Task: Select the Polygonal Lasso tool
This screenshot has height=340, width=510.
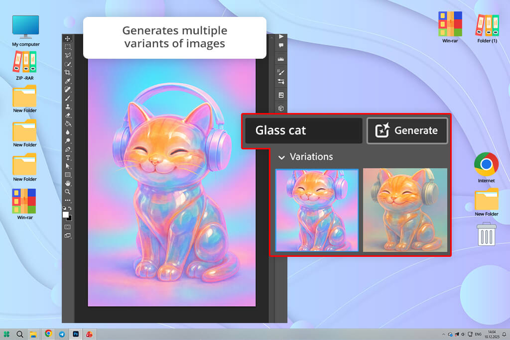Action: (x=68, y=56)
